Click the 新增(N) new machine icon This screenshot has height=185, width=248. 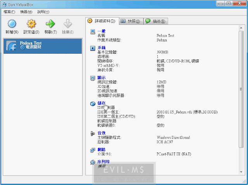[12, 24]
